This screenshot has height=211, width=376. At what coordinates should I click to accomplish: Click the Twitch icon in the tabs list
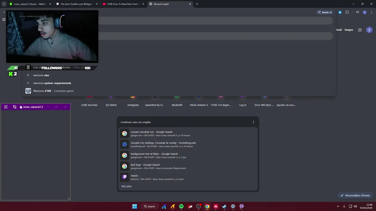pyautogui.click(x=125, y=177)
